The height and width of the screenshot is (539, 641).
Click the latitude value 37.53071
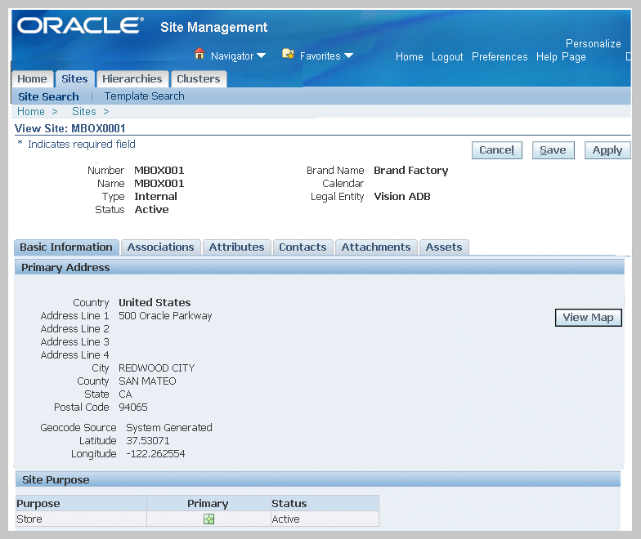tap(147, 441)
